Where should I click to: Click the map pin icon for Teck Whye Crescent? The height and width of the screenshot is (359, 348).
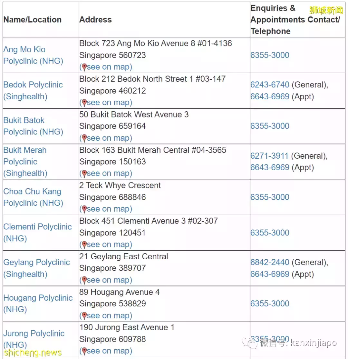pos(84,209)
